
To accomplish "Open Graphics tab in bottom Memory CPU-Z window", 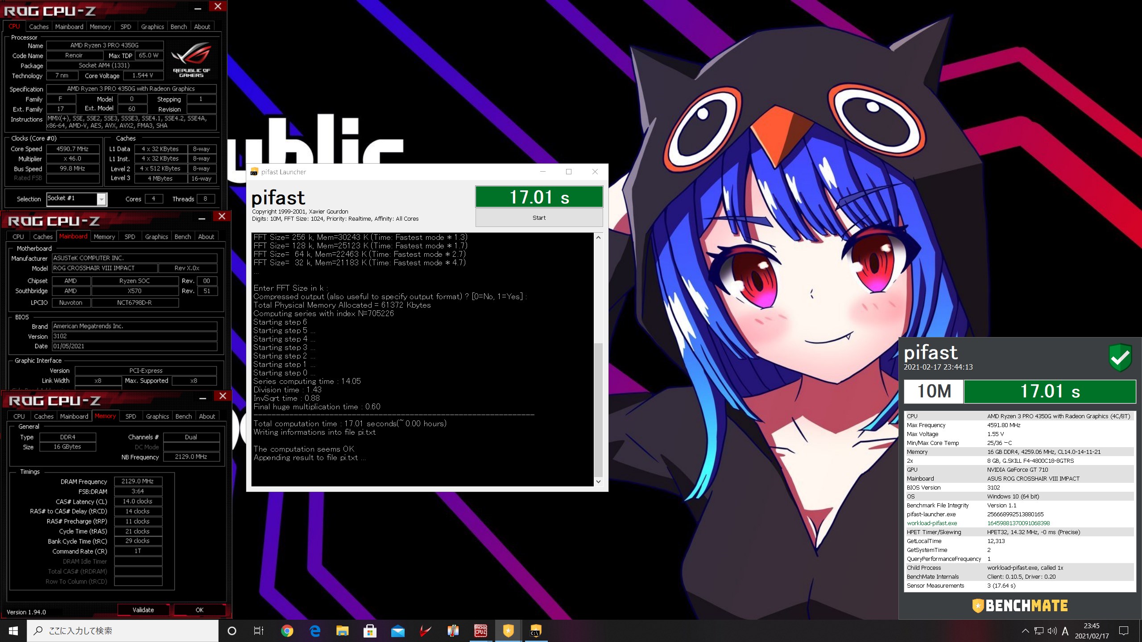I will click(x=157, y=416).
